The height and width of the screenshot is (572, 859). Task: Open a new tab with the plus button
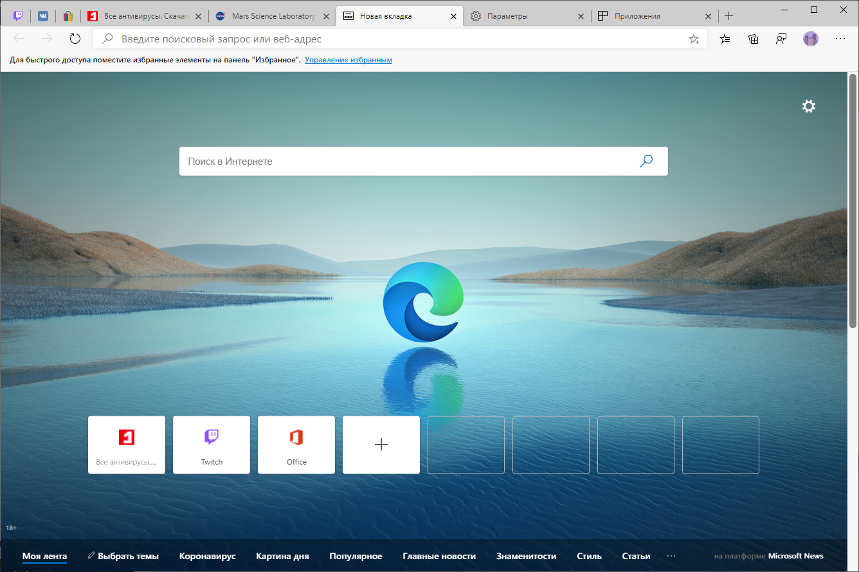click(x=728, y=16)
